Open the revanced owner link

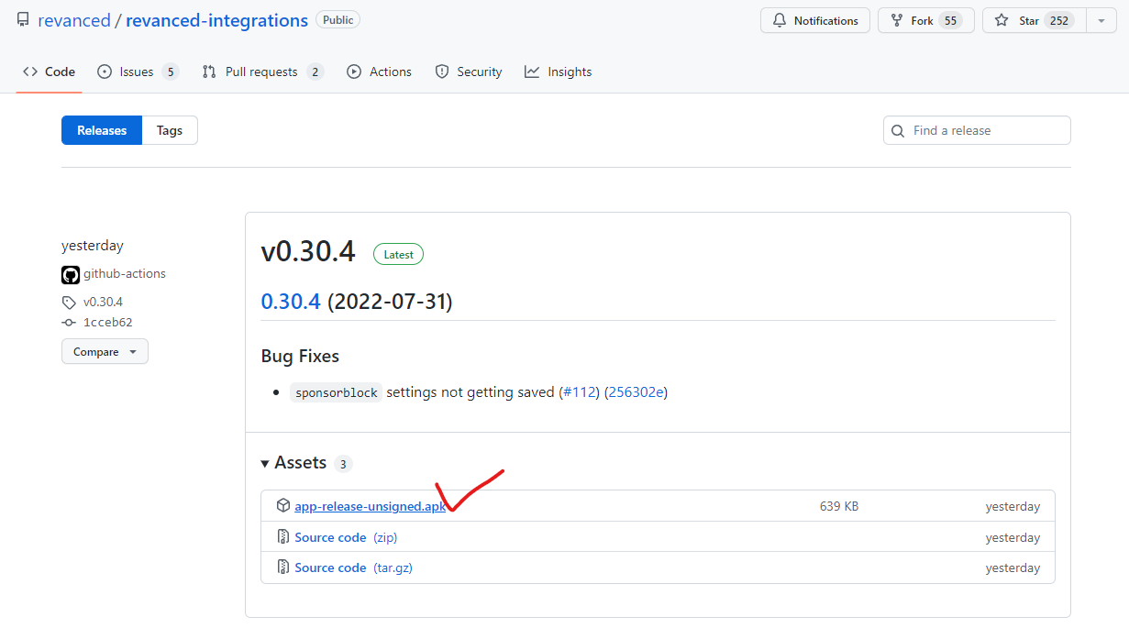tap(74, 20)
